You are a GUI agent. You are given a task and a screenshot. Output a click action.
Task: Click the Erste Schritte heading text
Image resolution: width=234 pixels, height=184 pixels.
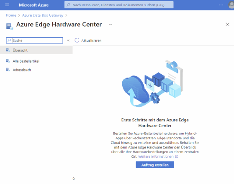pyautogui.click(x=155, y=123)
